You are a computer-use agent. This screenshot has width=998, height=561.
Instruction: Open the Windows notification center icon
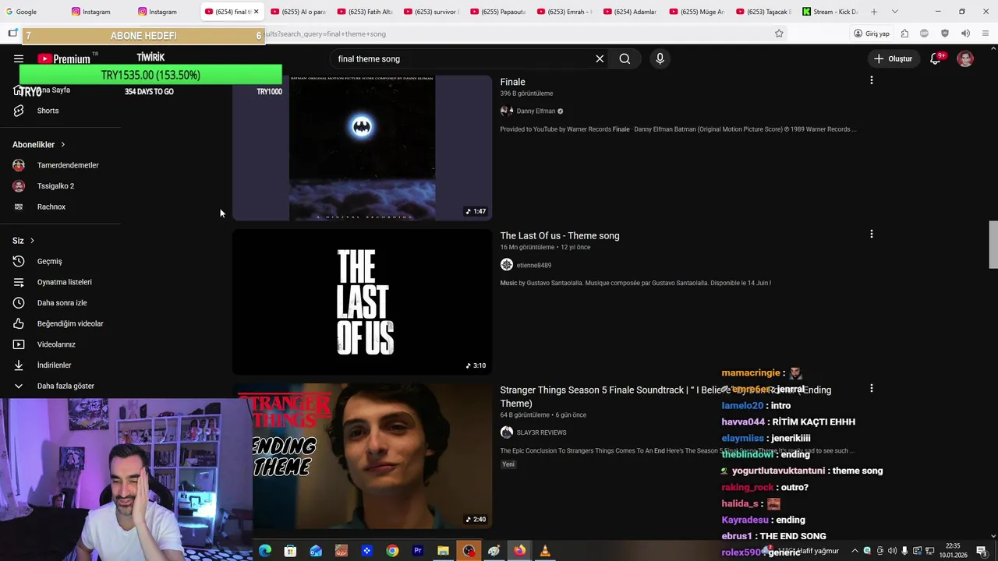click(982, 551)
